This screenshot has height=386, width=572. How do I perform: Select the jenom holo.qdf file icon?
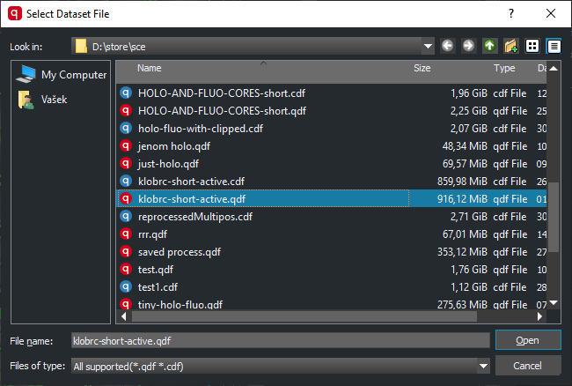[125, 146]
